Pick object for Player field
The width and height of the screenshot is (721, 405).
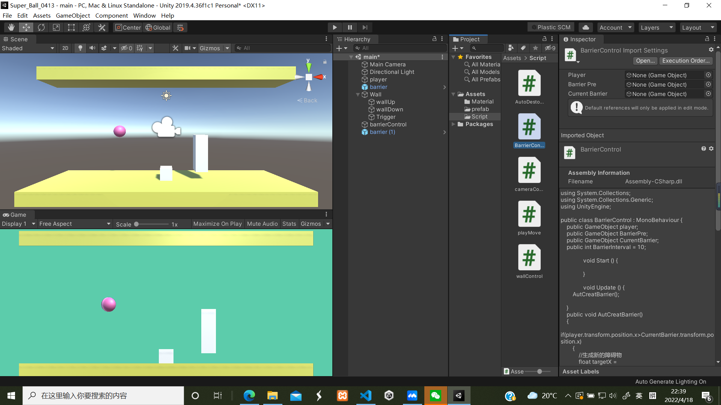(708, 75)
